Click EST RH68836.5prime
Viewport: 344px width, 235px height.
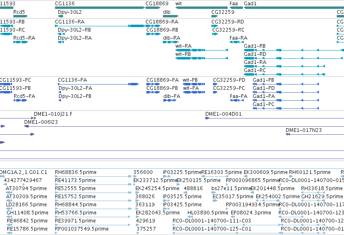click(76, 172)
